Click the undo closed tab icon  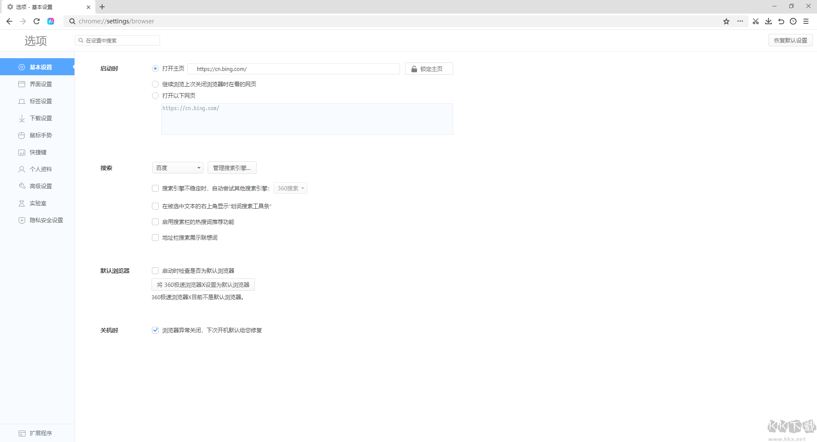click(x=781, y=21)
